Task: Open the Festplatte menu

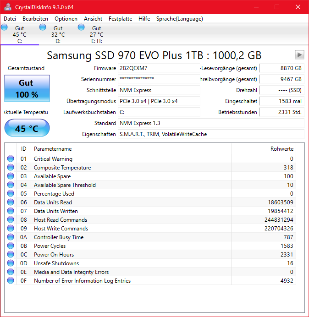Action: [120, 19]
